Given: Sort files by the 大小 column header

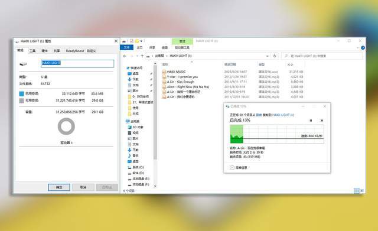Looking at the screenshot, I should pyautogui.click(x=290, y=64).
